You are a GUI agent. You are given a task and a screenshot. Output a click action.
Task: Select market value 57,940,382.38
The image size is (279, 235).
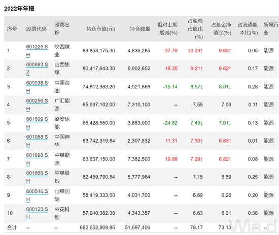click(99, 213)
